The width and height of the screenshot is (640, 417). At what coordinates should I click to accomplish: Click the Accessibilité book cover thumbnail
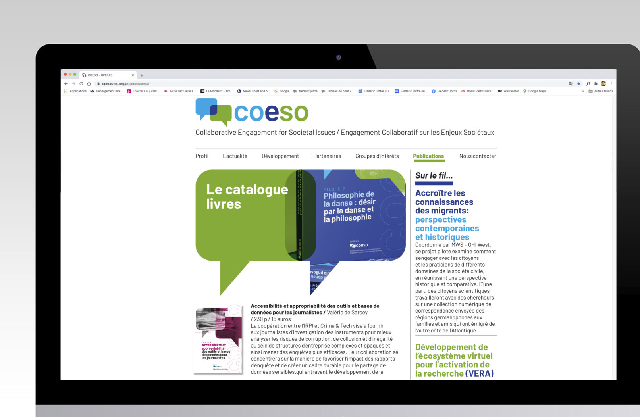click(218, 339)
